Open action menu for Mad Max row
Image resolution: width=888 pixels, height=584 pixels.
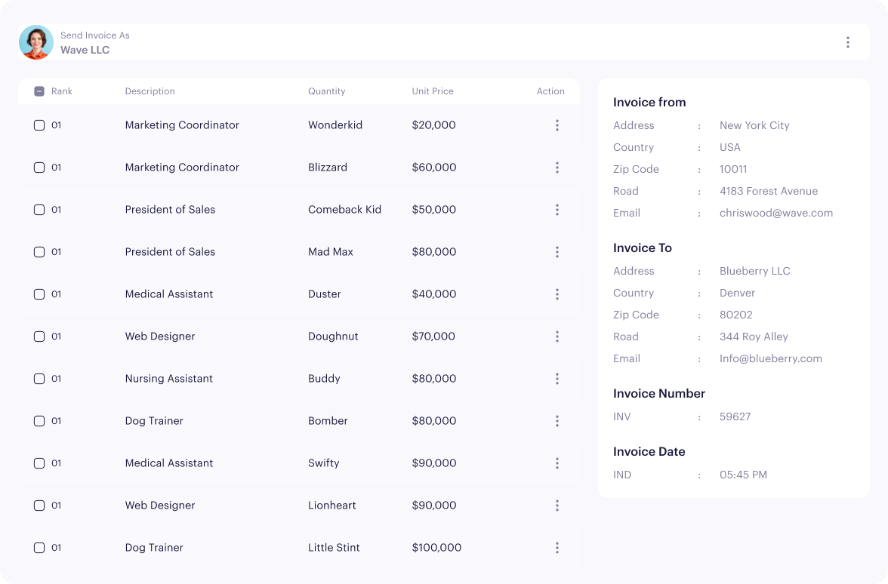(x=557, y=252)
